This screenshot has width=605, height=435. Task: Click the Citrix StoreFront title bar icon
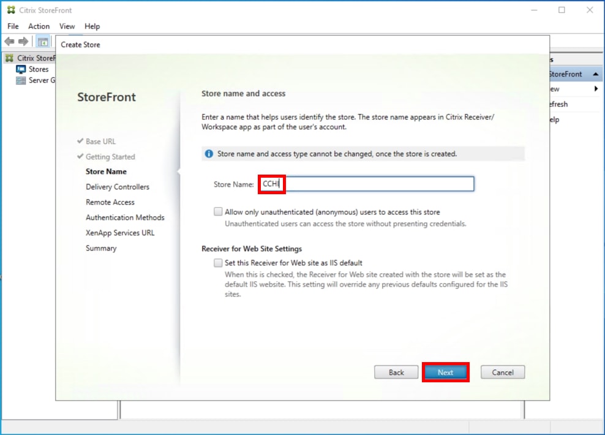coord(11,10)
